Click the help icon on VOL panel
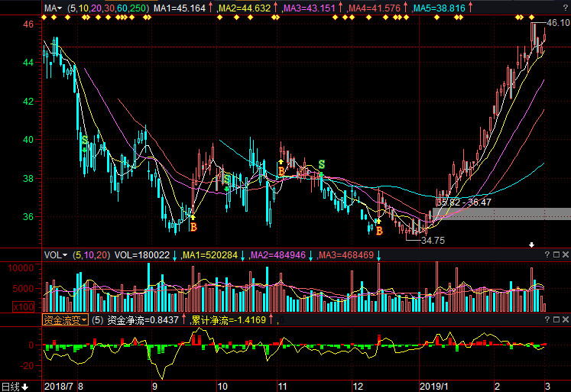The width and height of the screenshot is (571, 392). point(548,254)
